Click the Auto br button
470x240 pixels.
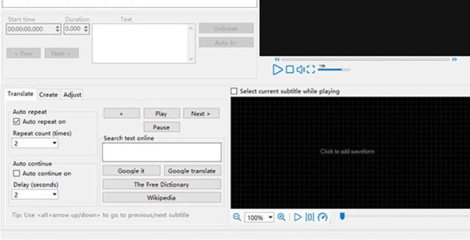[226, 42]
